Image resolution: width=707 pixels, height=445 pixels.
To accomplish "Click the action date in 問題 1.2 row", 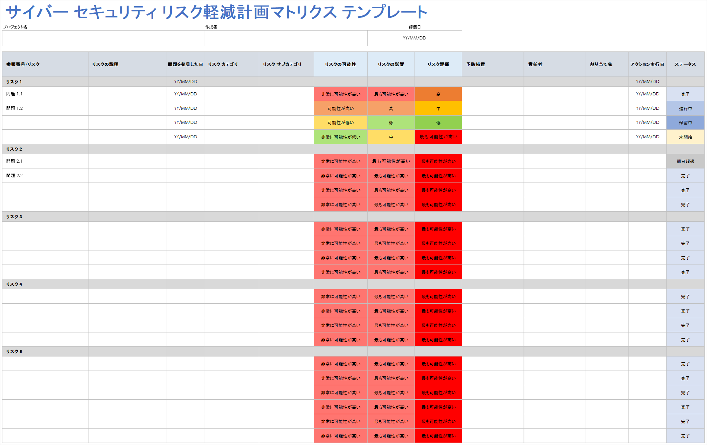I will click(647, 108).
